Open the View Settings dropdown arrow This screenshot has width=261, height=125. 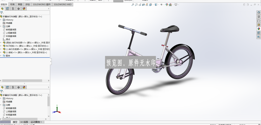click(179, 5)
